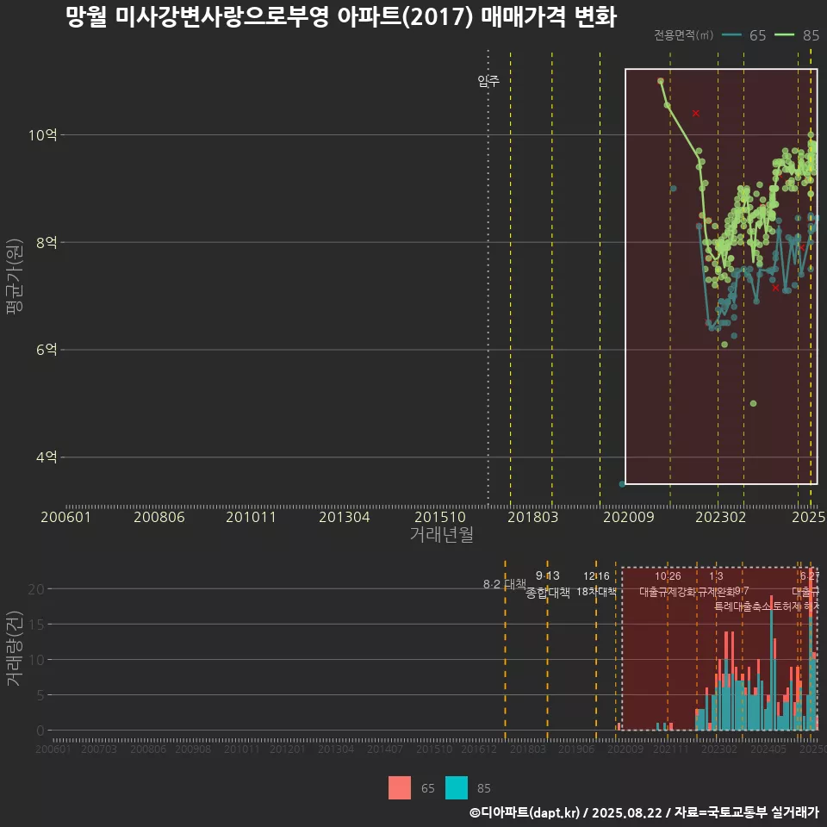This screenshot has width=827, height=827.
Task: Click the '6·27' policy date annotation
Action: point(810,576)
